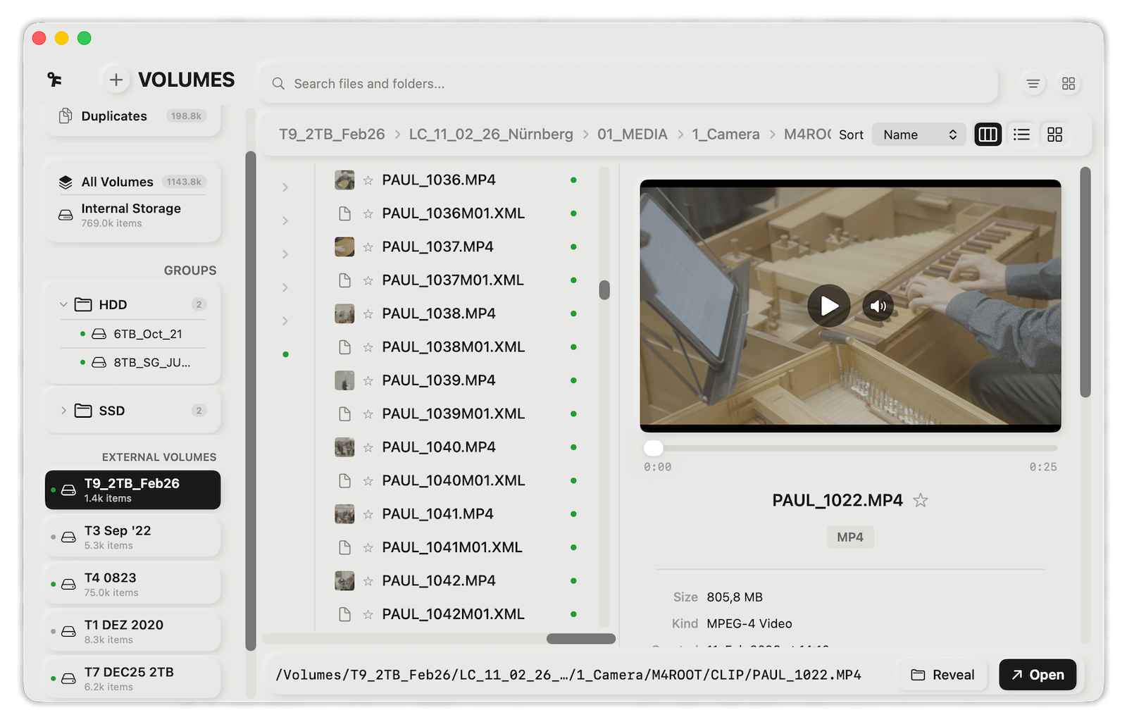Click the grid layout icon beside filter icon

(x=1069, y=83)
